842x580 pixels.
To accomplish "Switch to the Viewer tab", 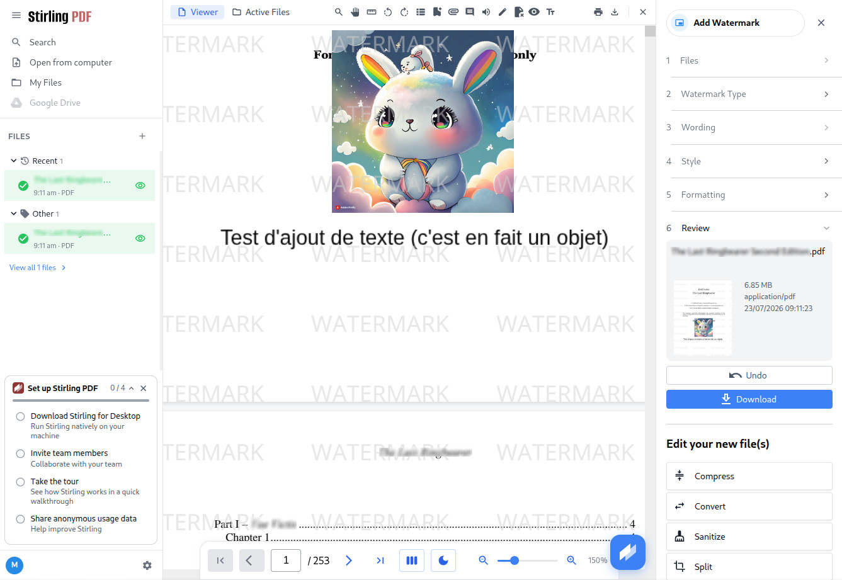I will point(198,12).
